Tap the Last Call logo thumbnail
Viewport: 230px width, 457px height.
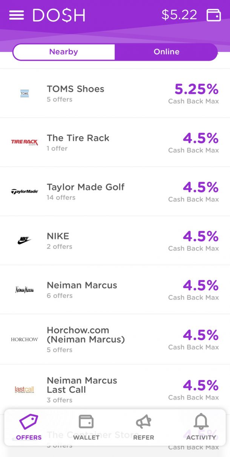coord(25,390)
